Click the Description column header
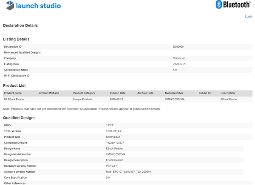Screen dimensions: 255x185 pyautogui.click(x=227, y=93)
